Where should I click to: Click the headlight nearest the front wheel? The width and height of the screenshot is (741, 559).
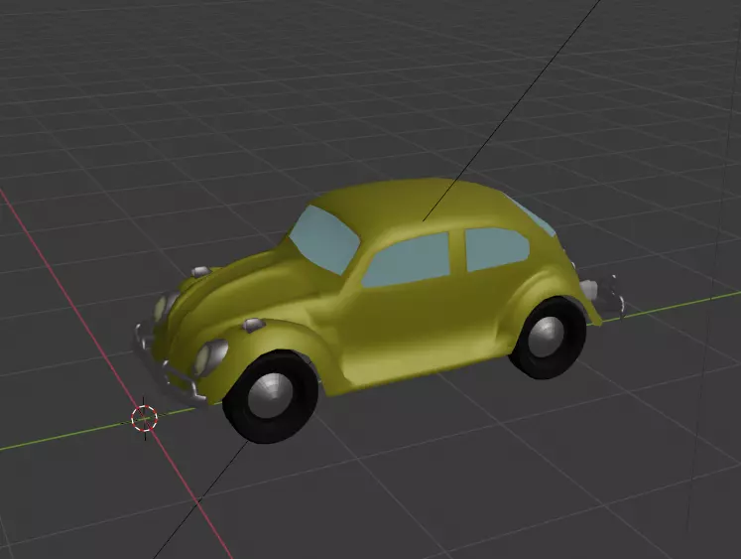[210, 357]
